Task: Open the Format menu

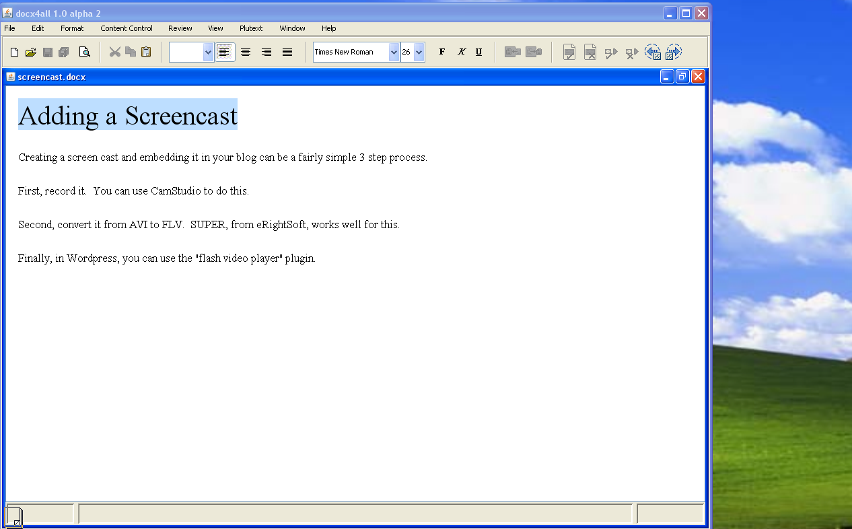Action: [x=72, y=28]
